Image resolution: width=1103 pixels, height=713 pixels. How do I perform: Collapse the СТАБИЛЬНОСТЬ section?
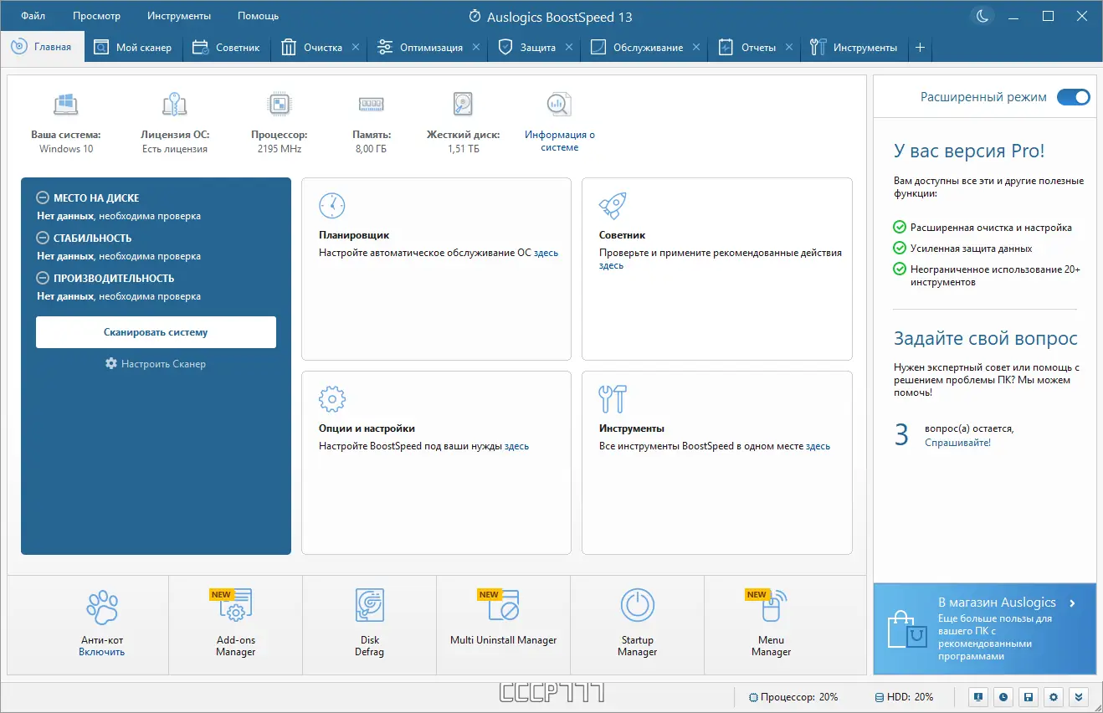[43, 238]
